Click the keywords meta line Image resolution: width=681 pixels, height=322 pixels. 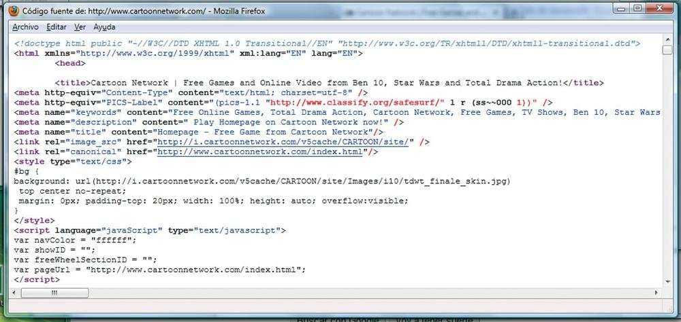pos(337,112)
